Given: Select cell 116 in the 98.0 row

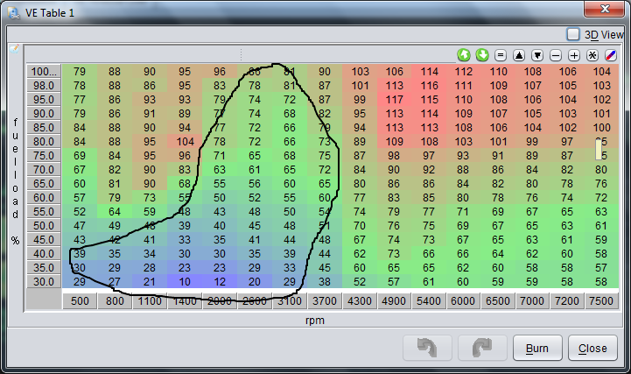Looking at the screenshot, I should 429,85.
